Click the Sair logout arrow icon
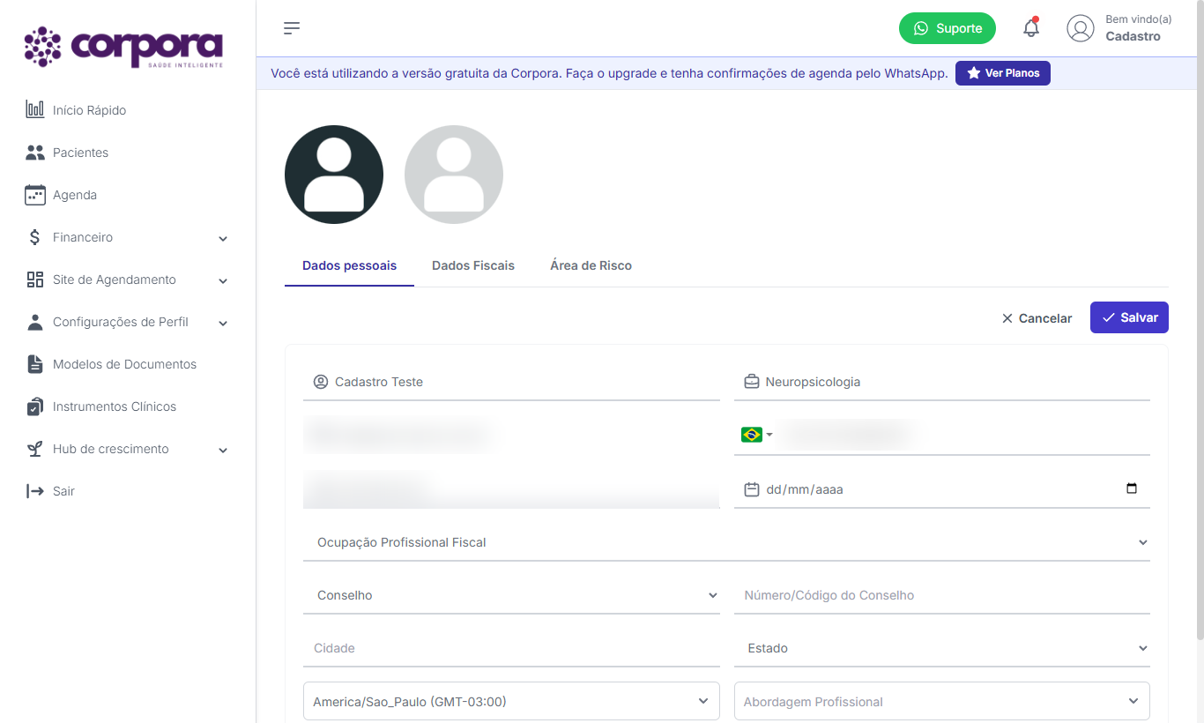The image size is (1204, 723). [34, 491]
